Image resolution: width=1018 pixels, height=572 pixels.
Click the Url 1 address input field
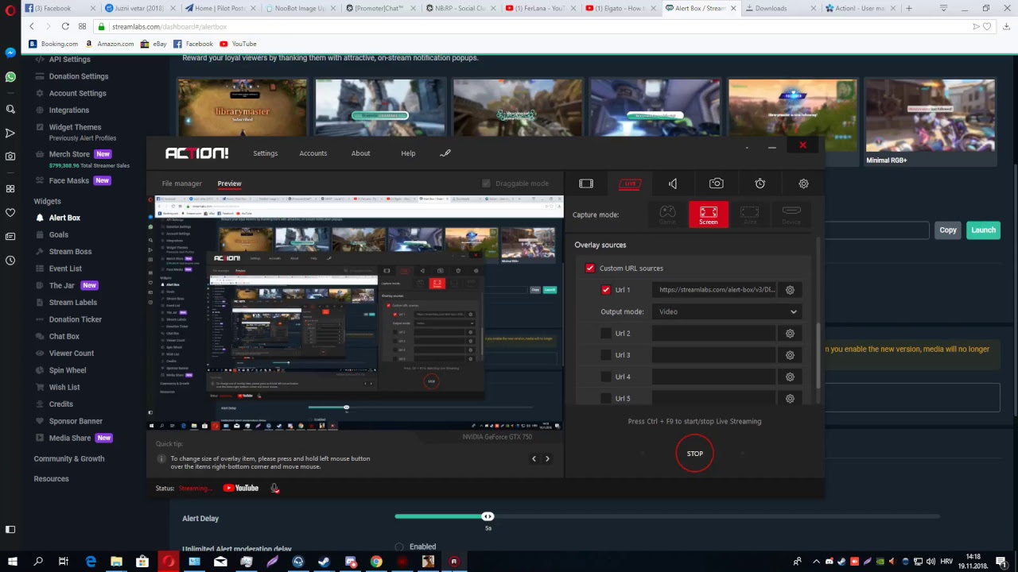point(715,290)
